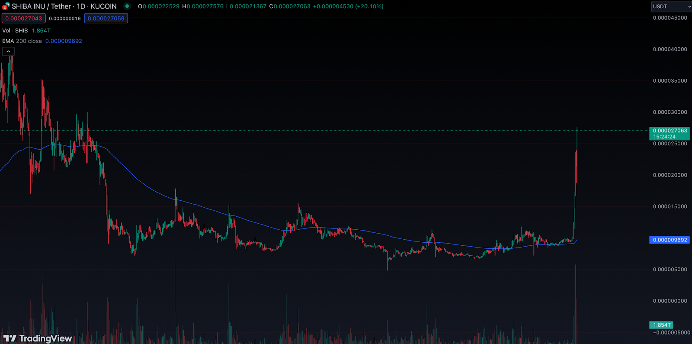Image resolution: width=692 pixels, height=344 pixels.
Task: Click the 0.000030000 price axis label
Action: pos(670,112)
